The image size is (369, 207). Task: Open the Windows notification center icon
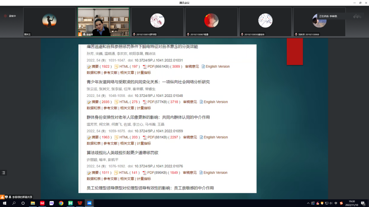(363, 203)
